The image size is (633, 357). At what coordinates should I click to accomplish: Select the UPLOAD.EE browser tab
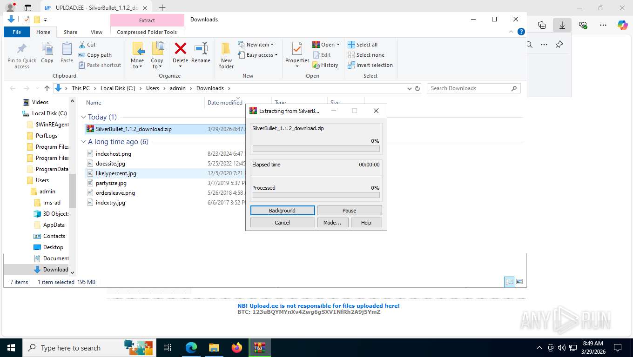point(97,8)
